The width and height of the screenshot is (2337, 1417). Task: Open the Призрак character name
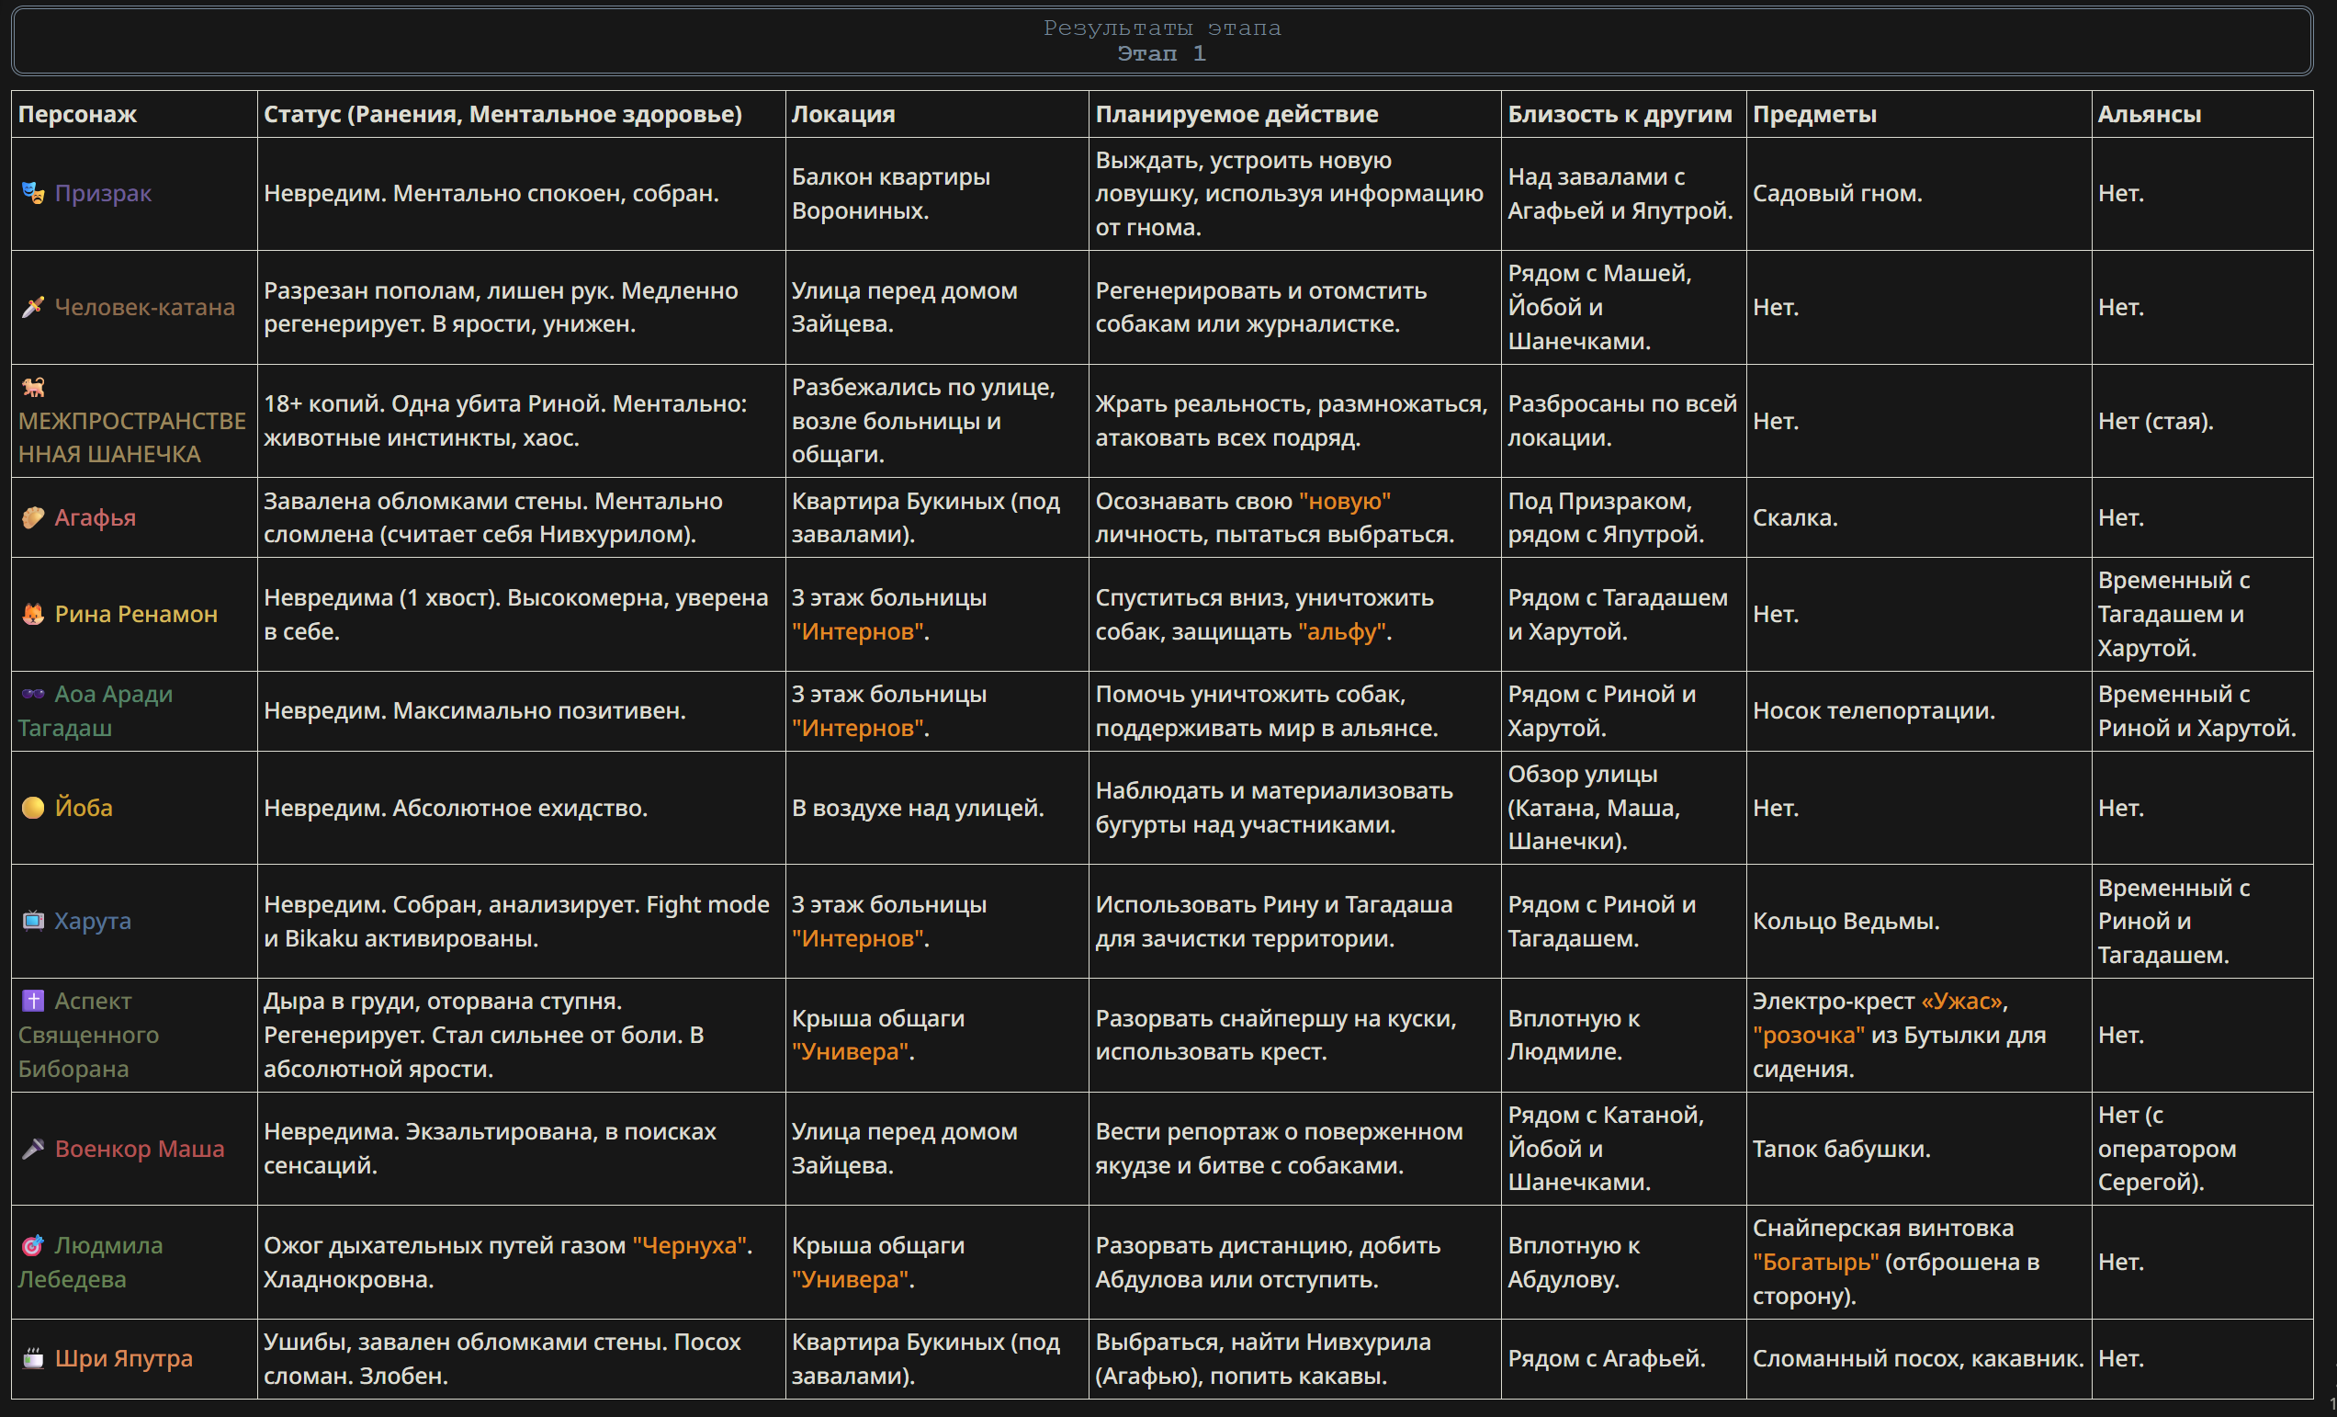tap(103, 194)
